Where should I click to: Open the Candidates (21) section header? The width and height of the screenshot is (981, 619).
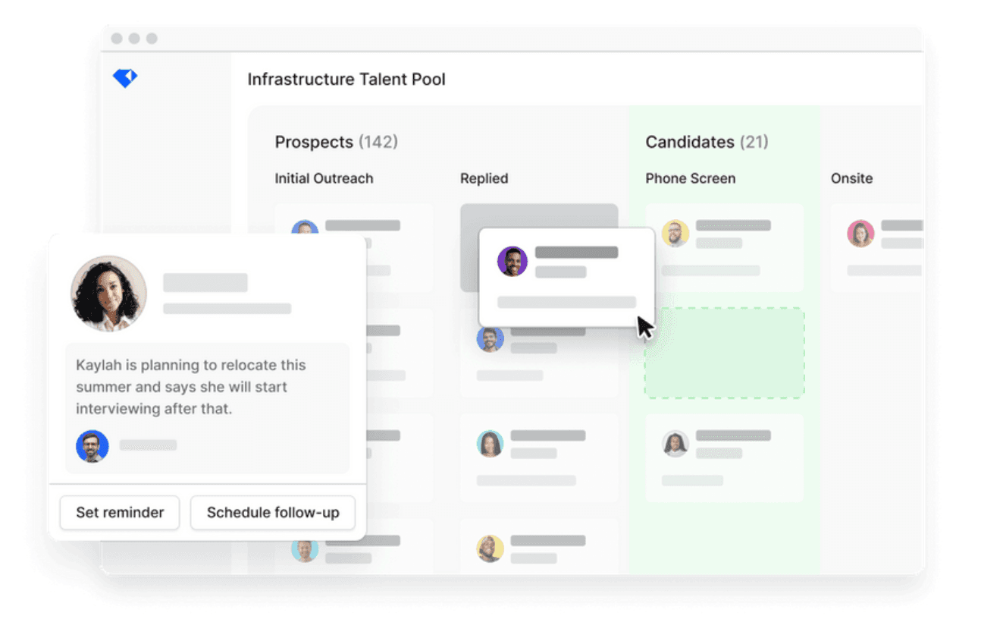click(707, 142)
